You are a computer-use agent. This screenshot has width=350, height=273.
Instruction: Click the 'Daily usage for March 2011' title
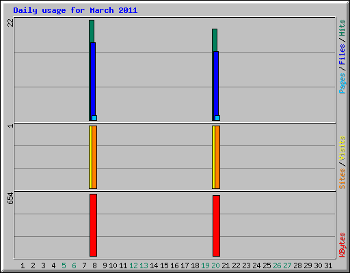75,10
